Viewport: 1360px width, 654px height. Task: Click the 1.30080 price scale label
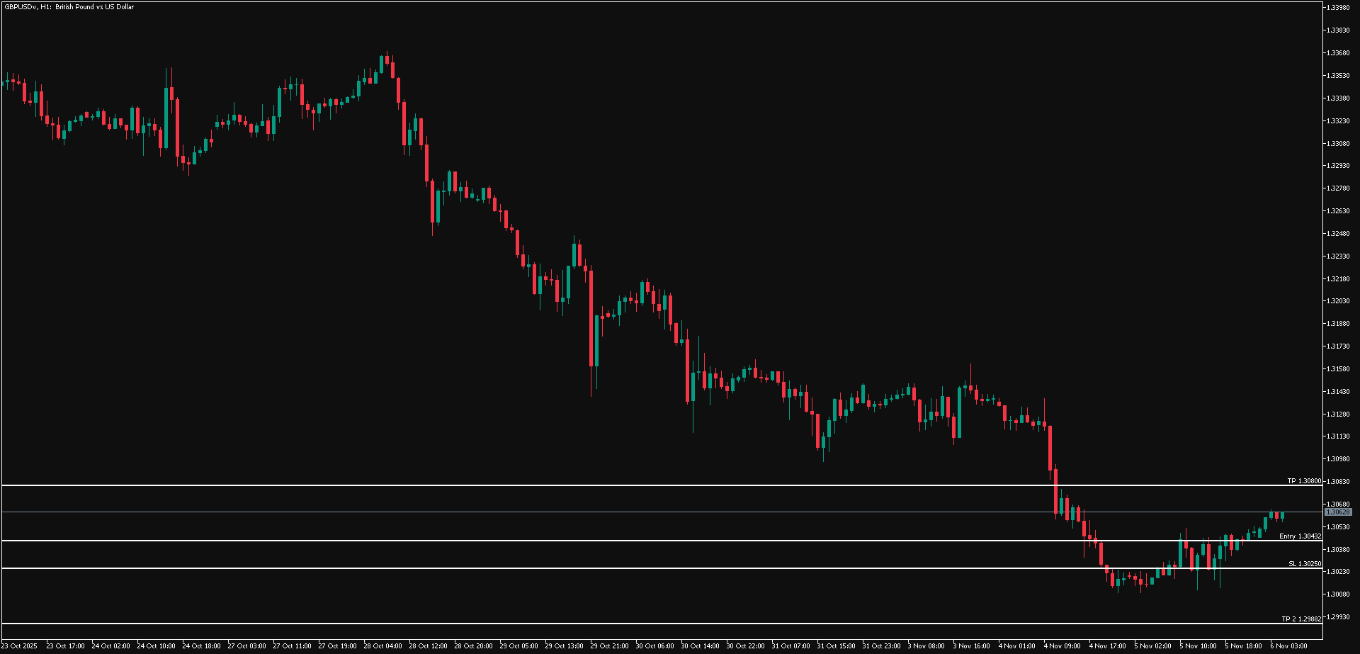pos(1338,594)
